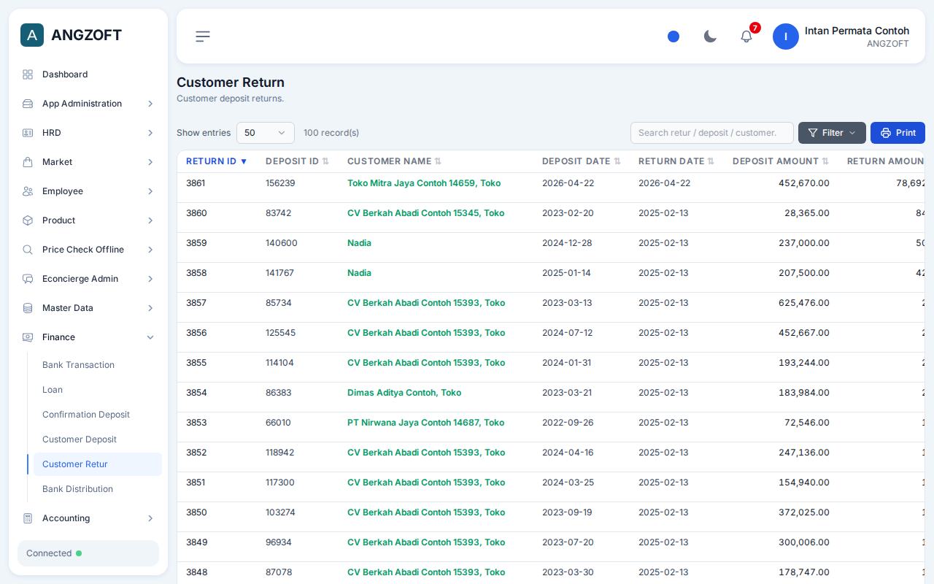Click the Product box icon
Viewport: 934px width, 584px height.
click(28, 220)
